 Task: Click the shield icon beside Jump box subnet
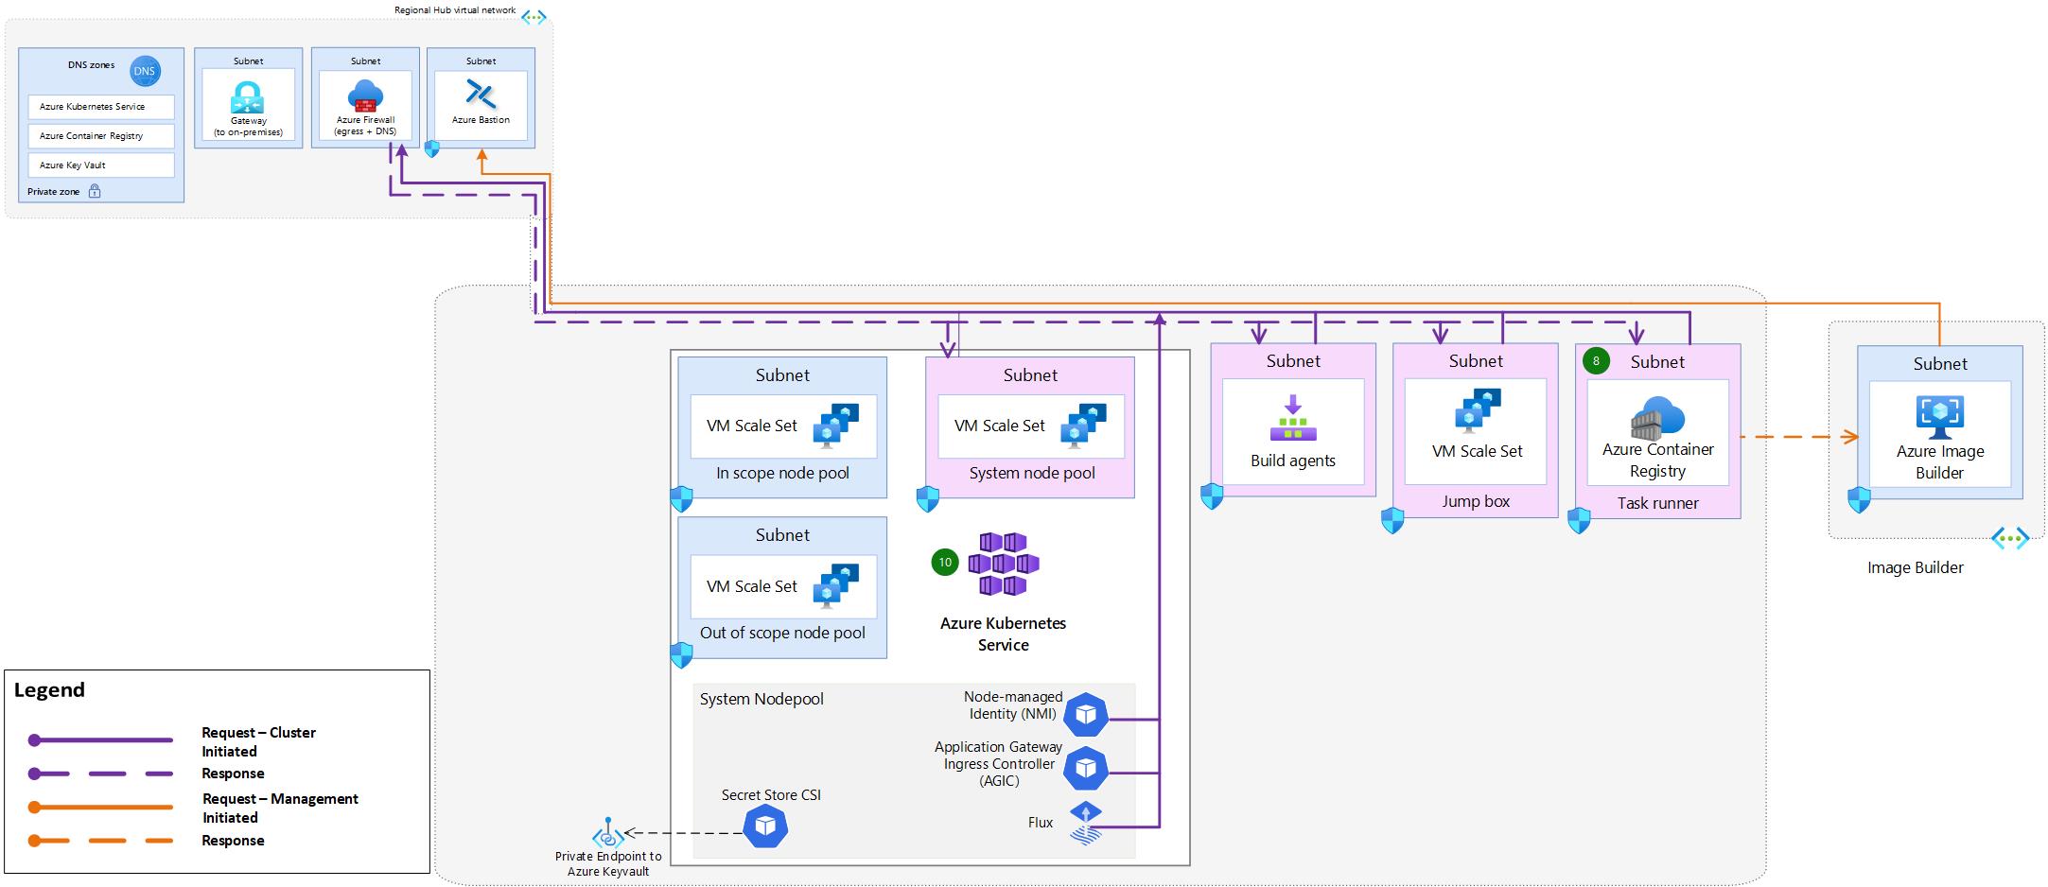coord(1392,521)
